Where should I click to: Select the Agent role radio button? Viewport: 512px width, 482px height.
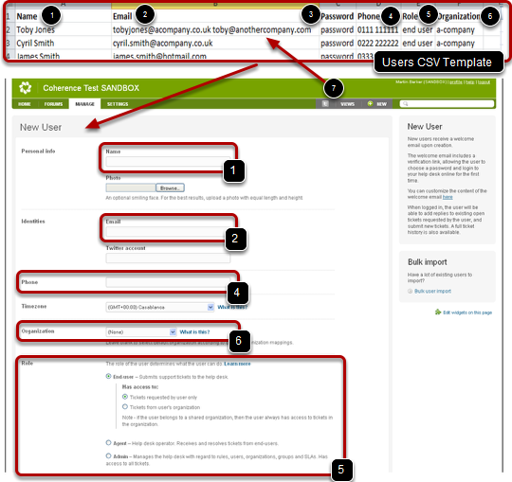108,442
